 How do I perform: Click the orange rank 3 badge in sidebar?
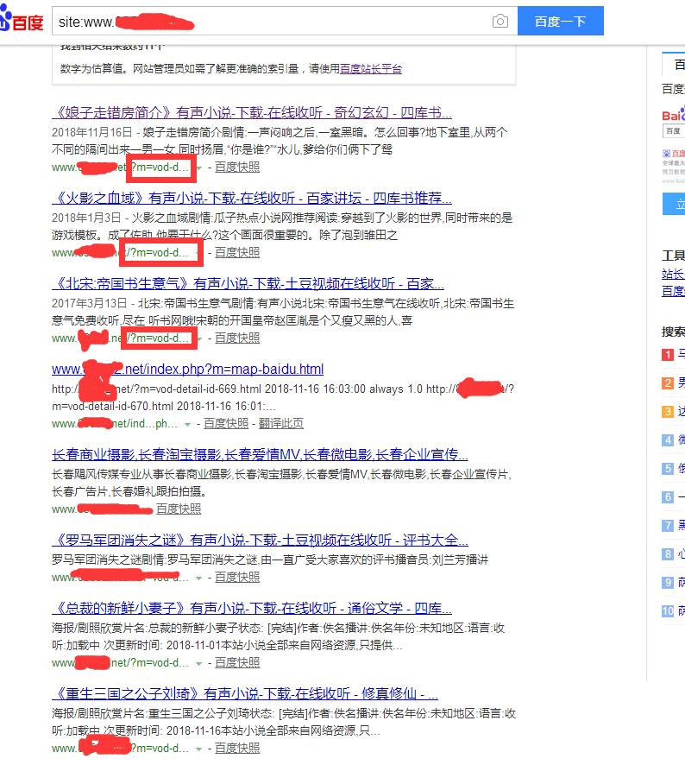pyautogui.click(x=667, y=411)
